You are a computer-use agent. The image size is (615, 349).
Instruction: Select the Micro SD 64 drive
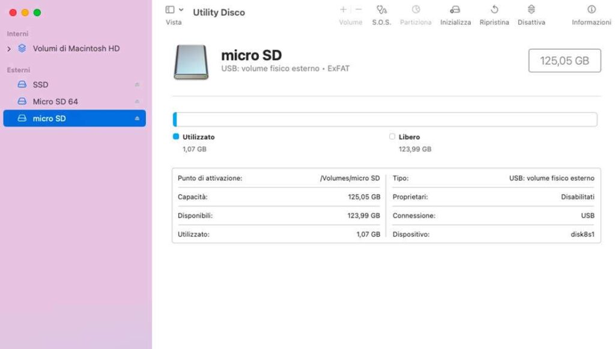click(x=74, y=102)
